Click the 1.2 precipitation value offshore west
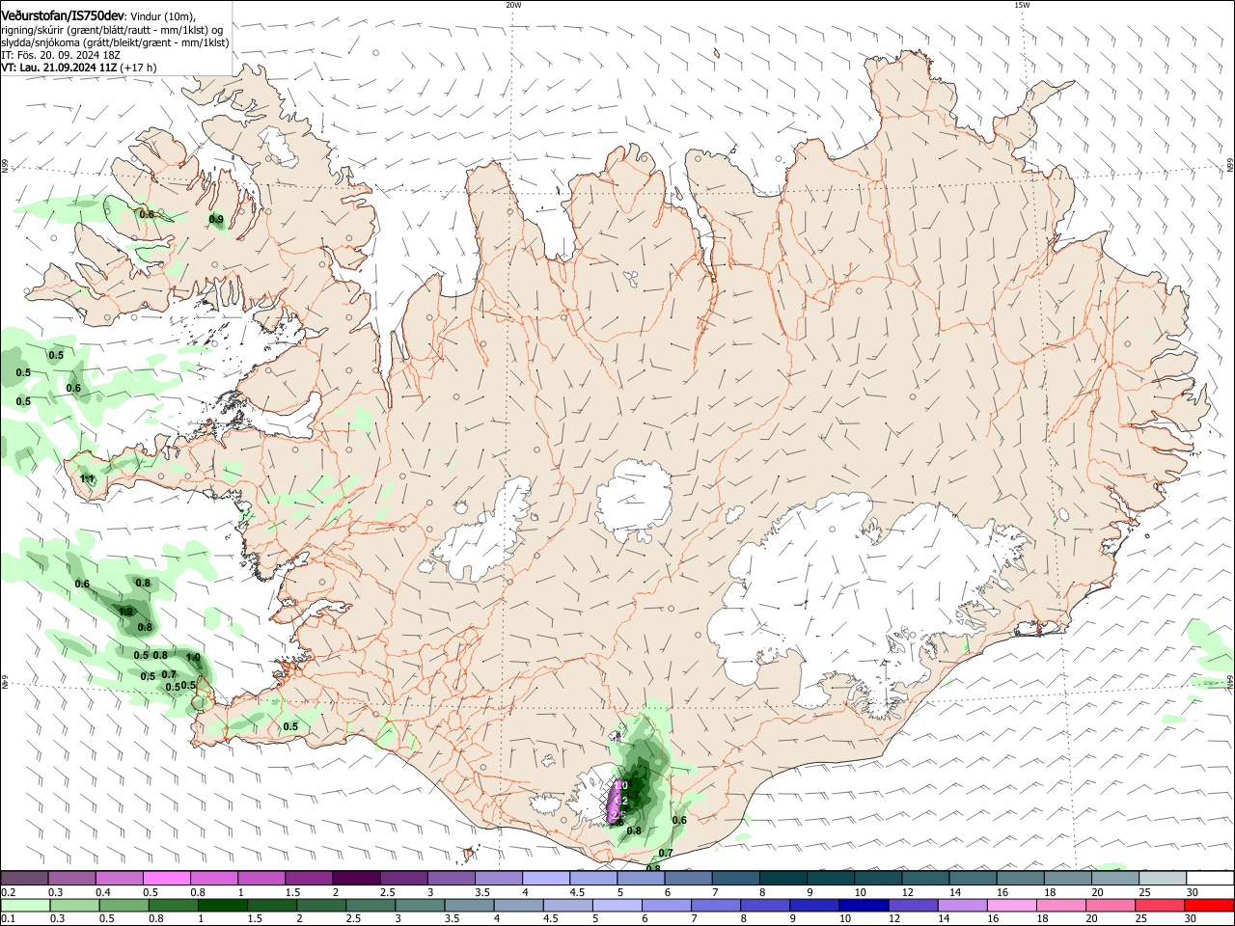The width and height of the screenshot is (1235, 926). click(x=125, y=612)
